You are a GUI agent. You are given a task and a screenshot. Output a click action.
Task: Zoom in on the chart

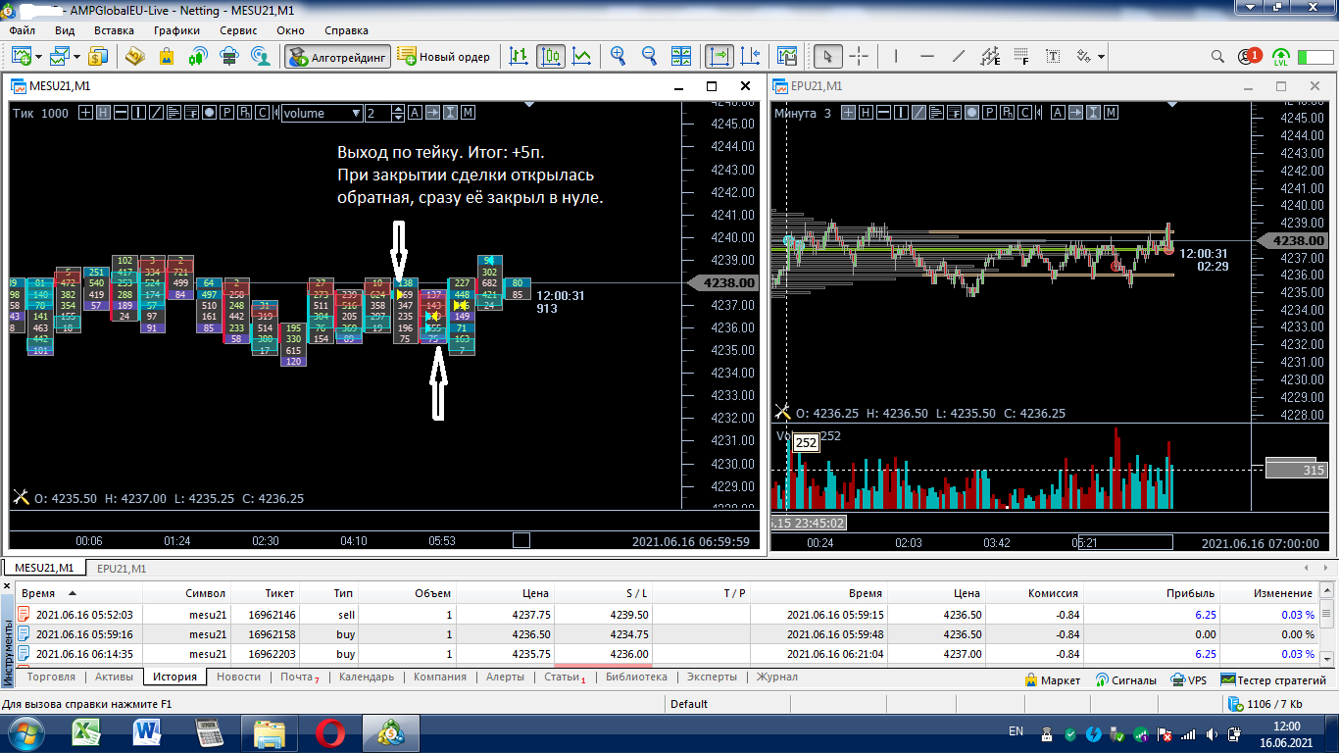point(618,56)
